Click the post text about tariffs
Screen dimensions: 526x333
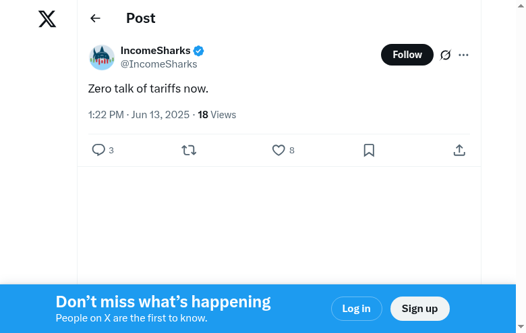(x=148, y=88)
